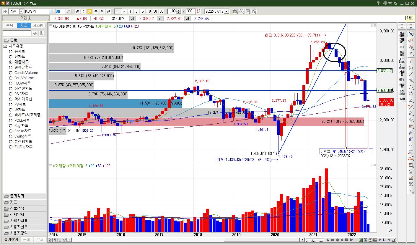Open the KOSPI index dropdown
This screenshot has width=417, height=245.
(x=52, y=11)
